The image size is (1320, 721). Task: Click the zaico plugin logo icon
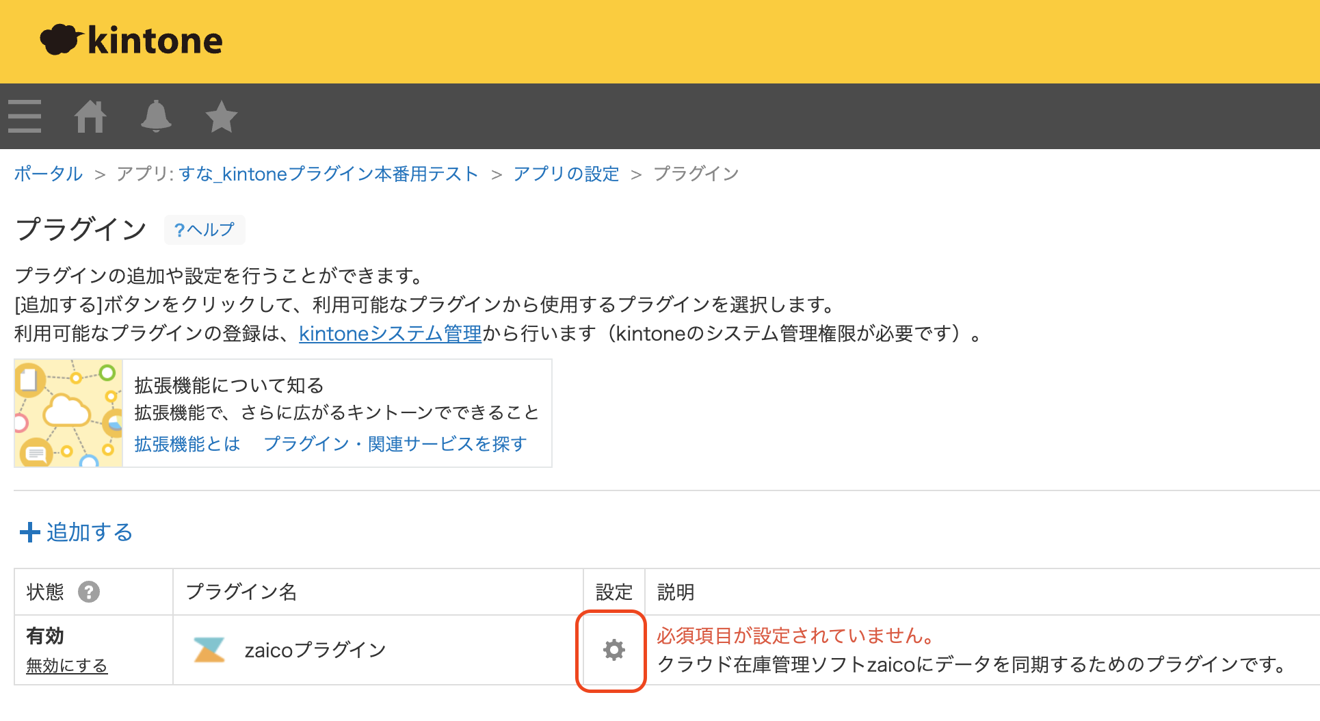point(209,650)
